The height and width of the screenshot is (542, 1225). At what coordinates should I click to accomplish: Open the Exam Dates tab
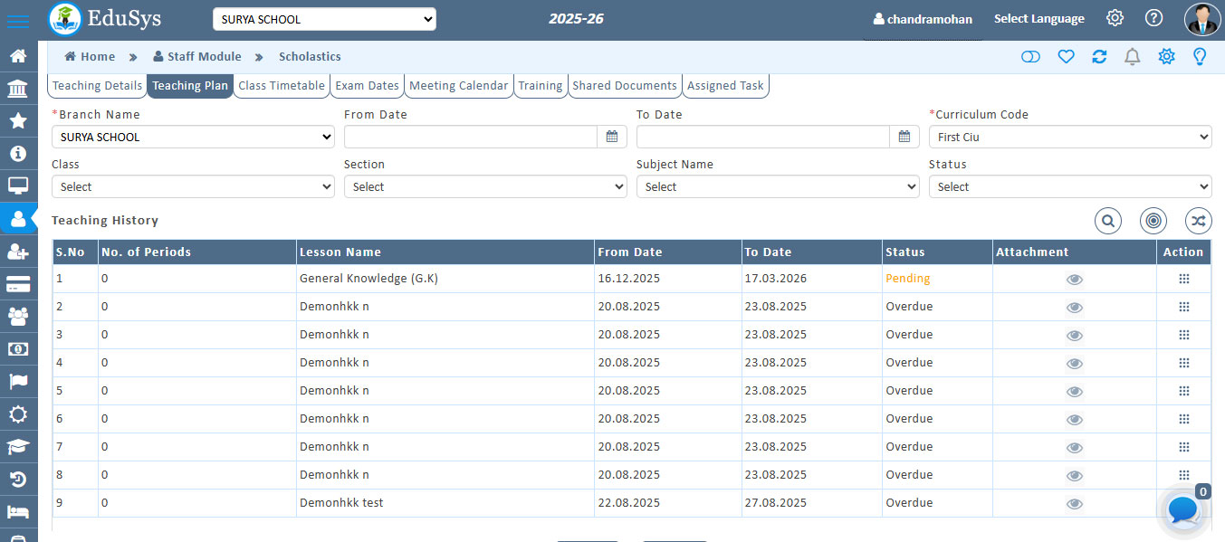coord(367,86)
